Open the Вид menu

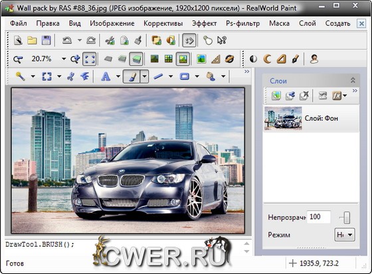point(74,23)
